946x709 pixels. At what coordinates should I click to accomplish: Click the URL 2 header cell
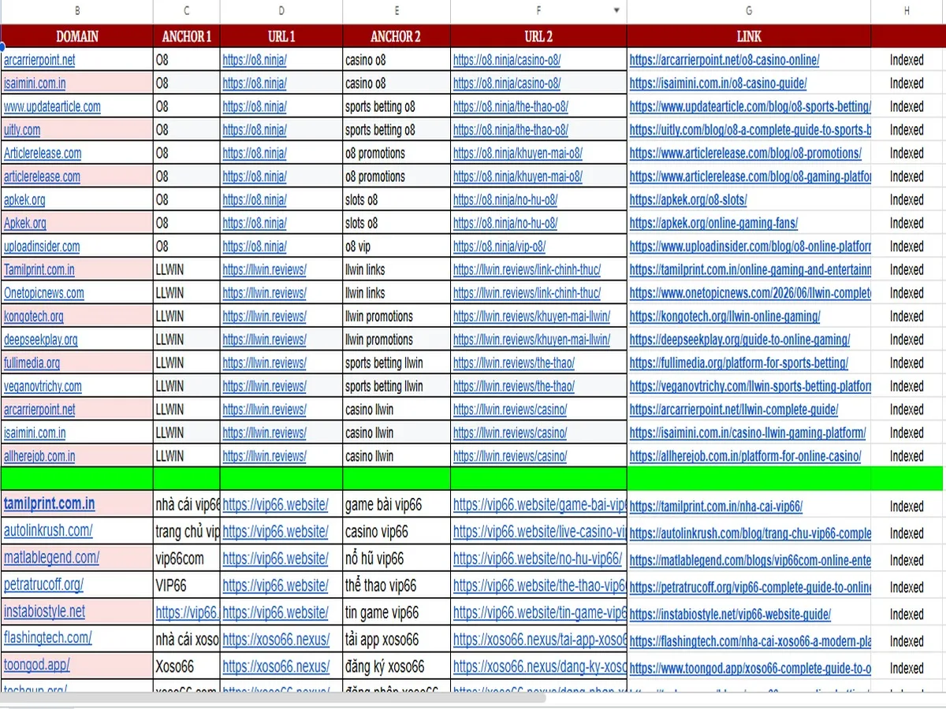click(x=538, y=36)
